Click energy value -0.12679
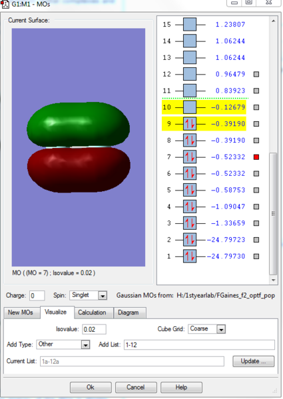The width and height of the screenshot is (283, 399). pos(228,107)
